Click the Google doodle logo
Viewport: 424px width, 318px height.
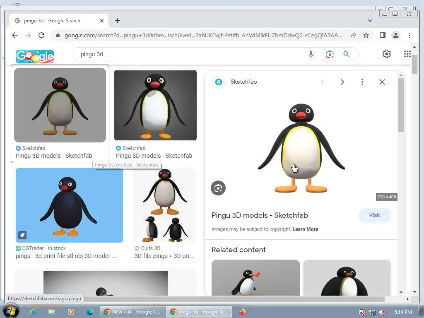(x=35, y=56)
